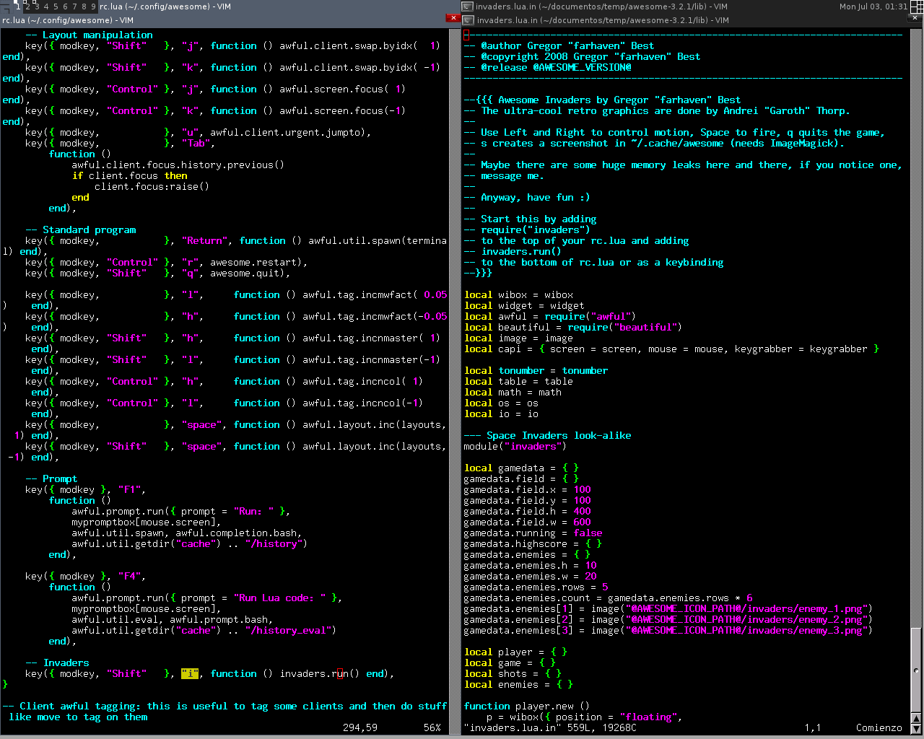Click the "Return" key string in rc.lua
Viewport: 924px width, 739px height.
[204, 240]
